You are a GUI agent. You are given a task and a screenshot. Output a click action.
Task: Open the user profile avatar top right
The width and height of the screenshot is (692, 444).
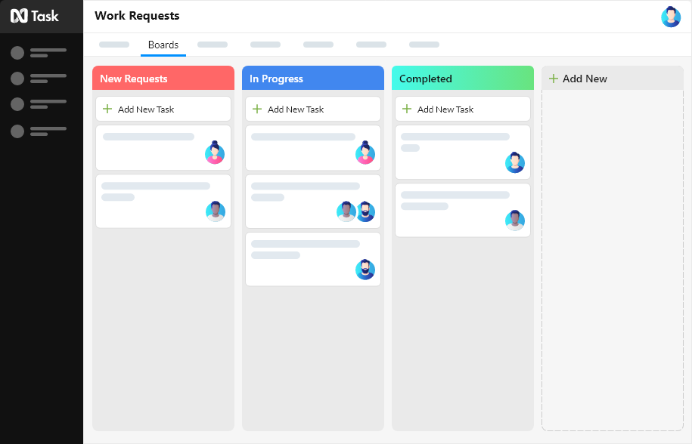pos(671,17)
